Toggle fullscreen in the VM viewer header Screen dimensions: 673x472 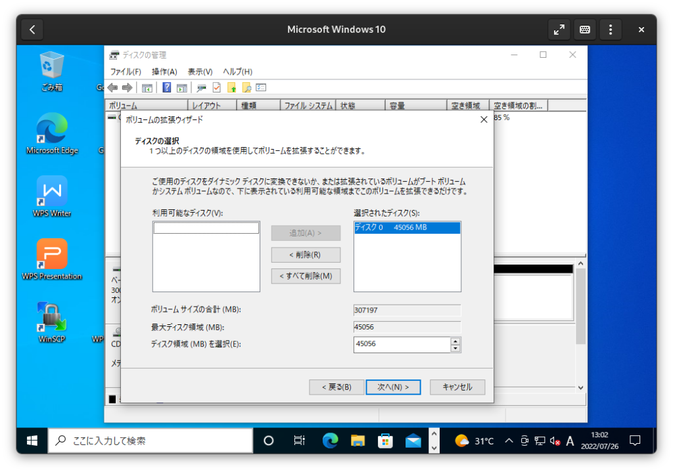coord(559,30)
